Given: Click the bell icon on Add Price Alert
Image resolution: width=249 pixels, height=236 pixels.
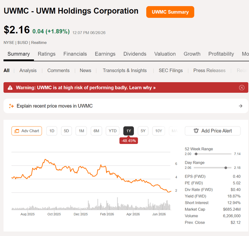Looking at the screenshot, I should 196,131.
